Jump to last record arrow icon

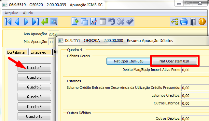point(35,21)
